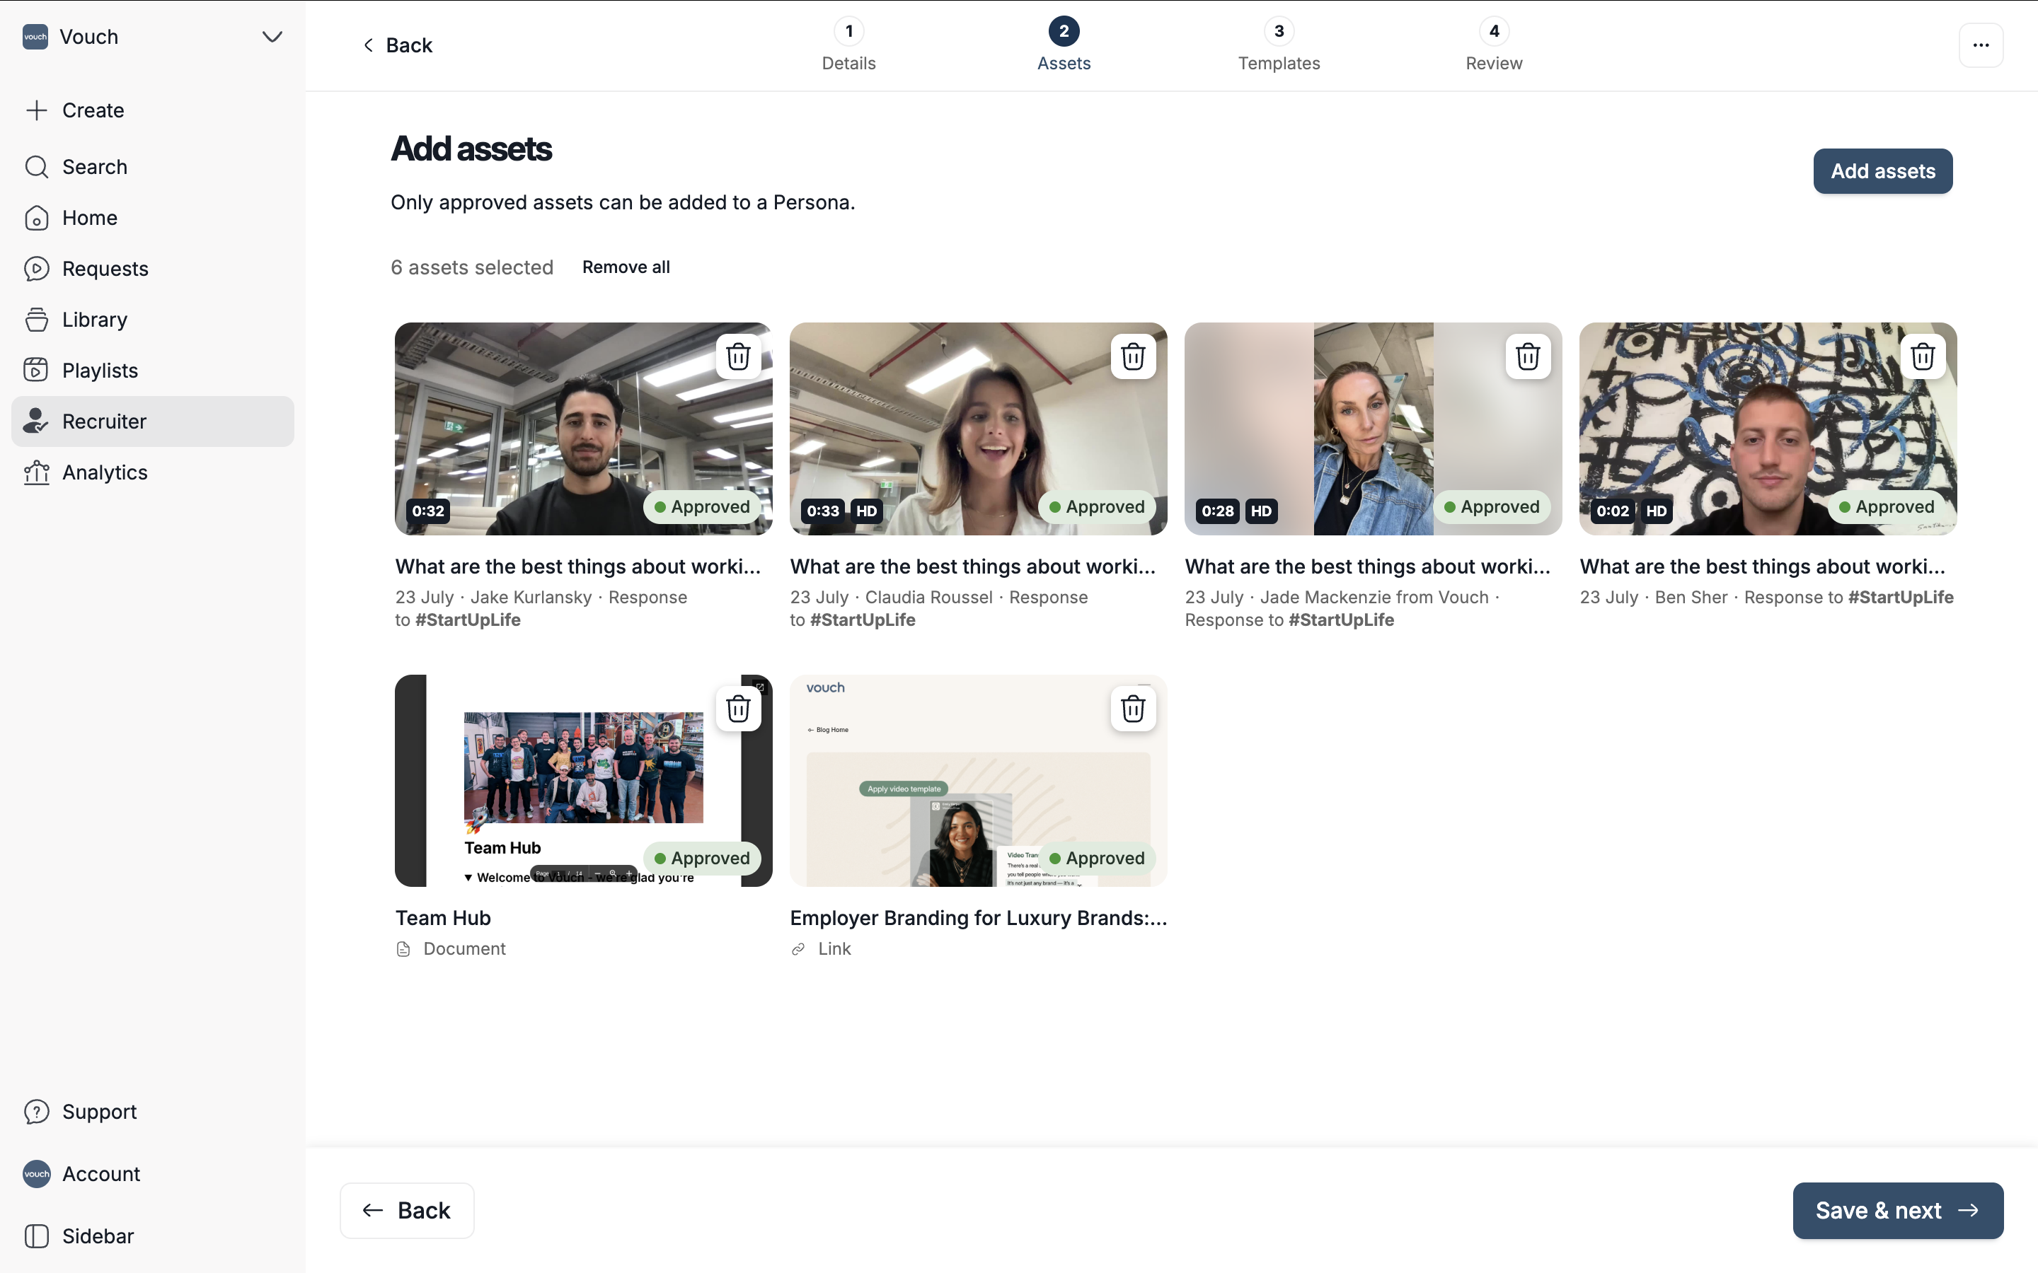This screenshot has height=1273, width=2038.
Task: Open Account avatar in sidebar
Action: tap(36, 1175)
